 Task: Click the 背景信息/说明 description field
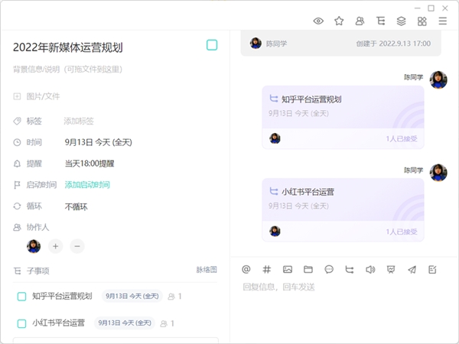[67, 70]
